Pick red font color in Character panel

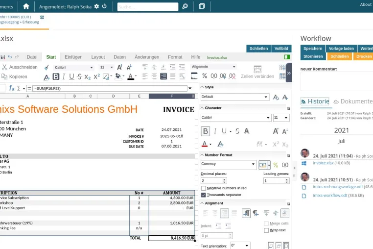[205, 144]
